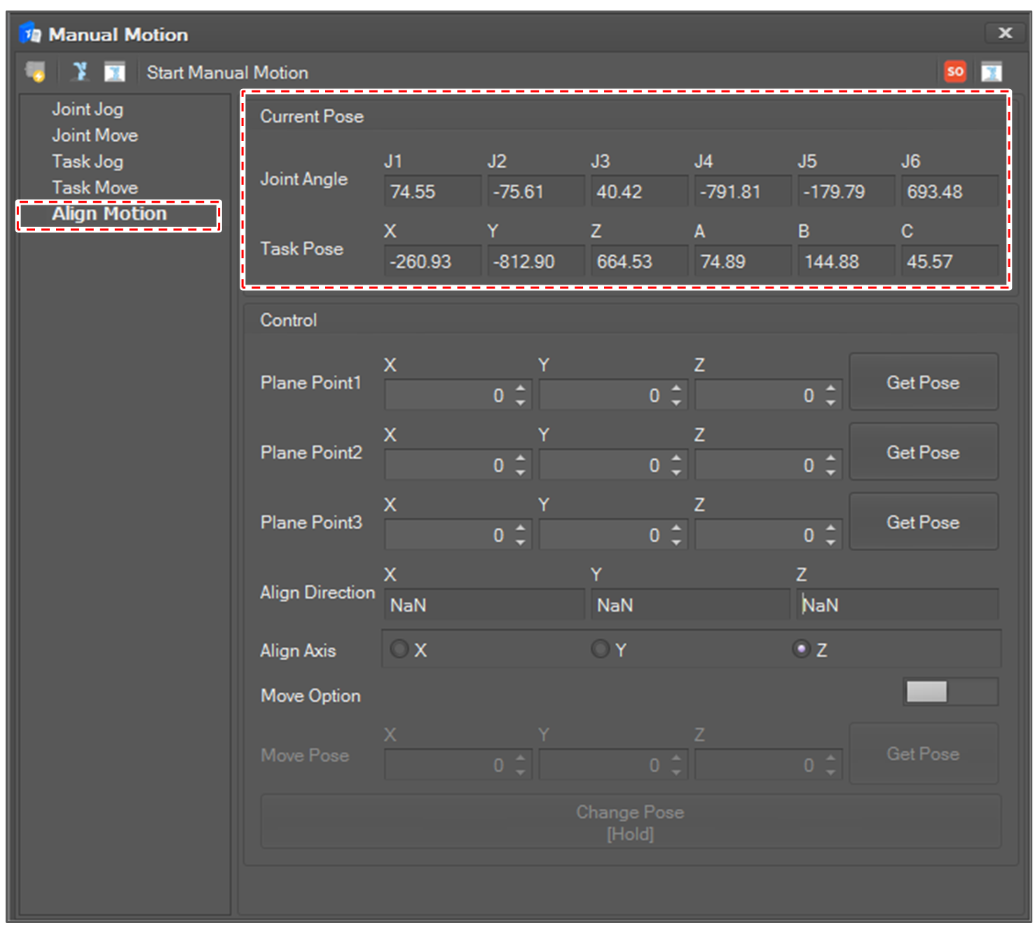
Task: Switch to Task Move mode
Action: tap(95, 188)
